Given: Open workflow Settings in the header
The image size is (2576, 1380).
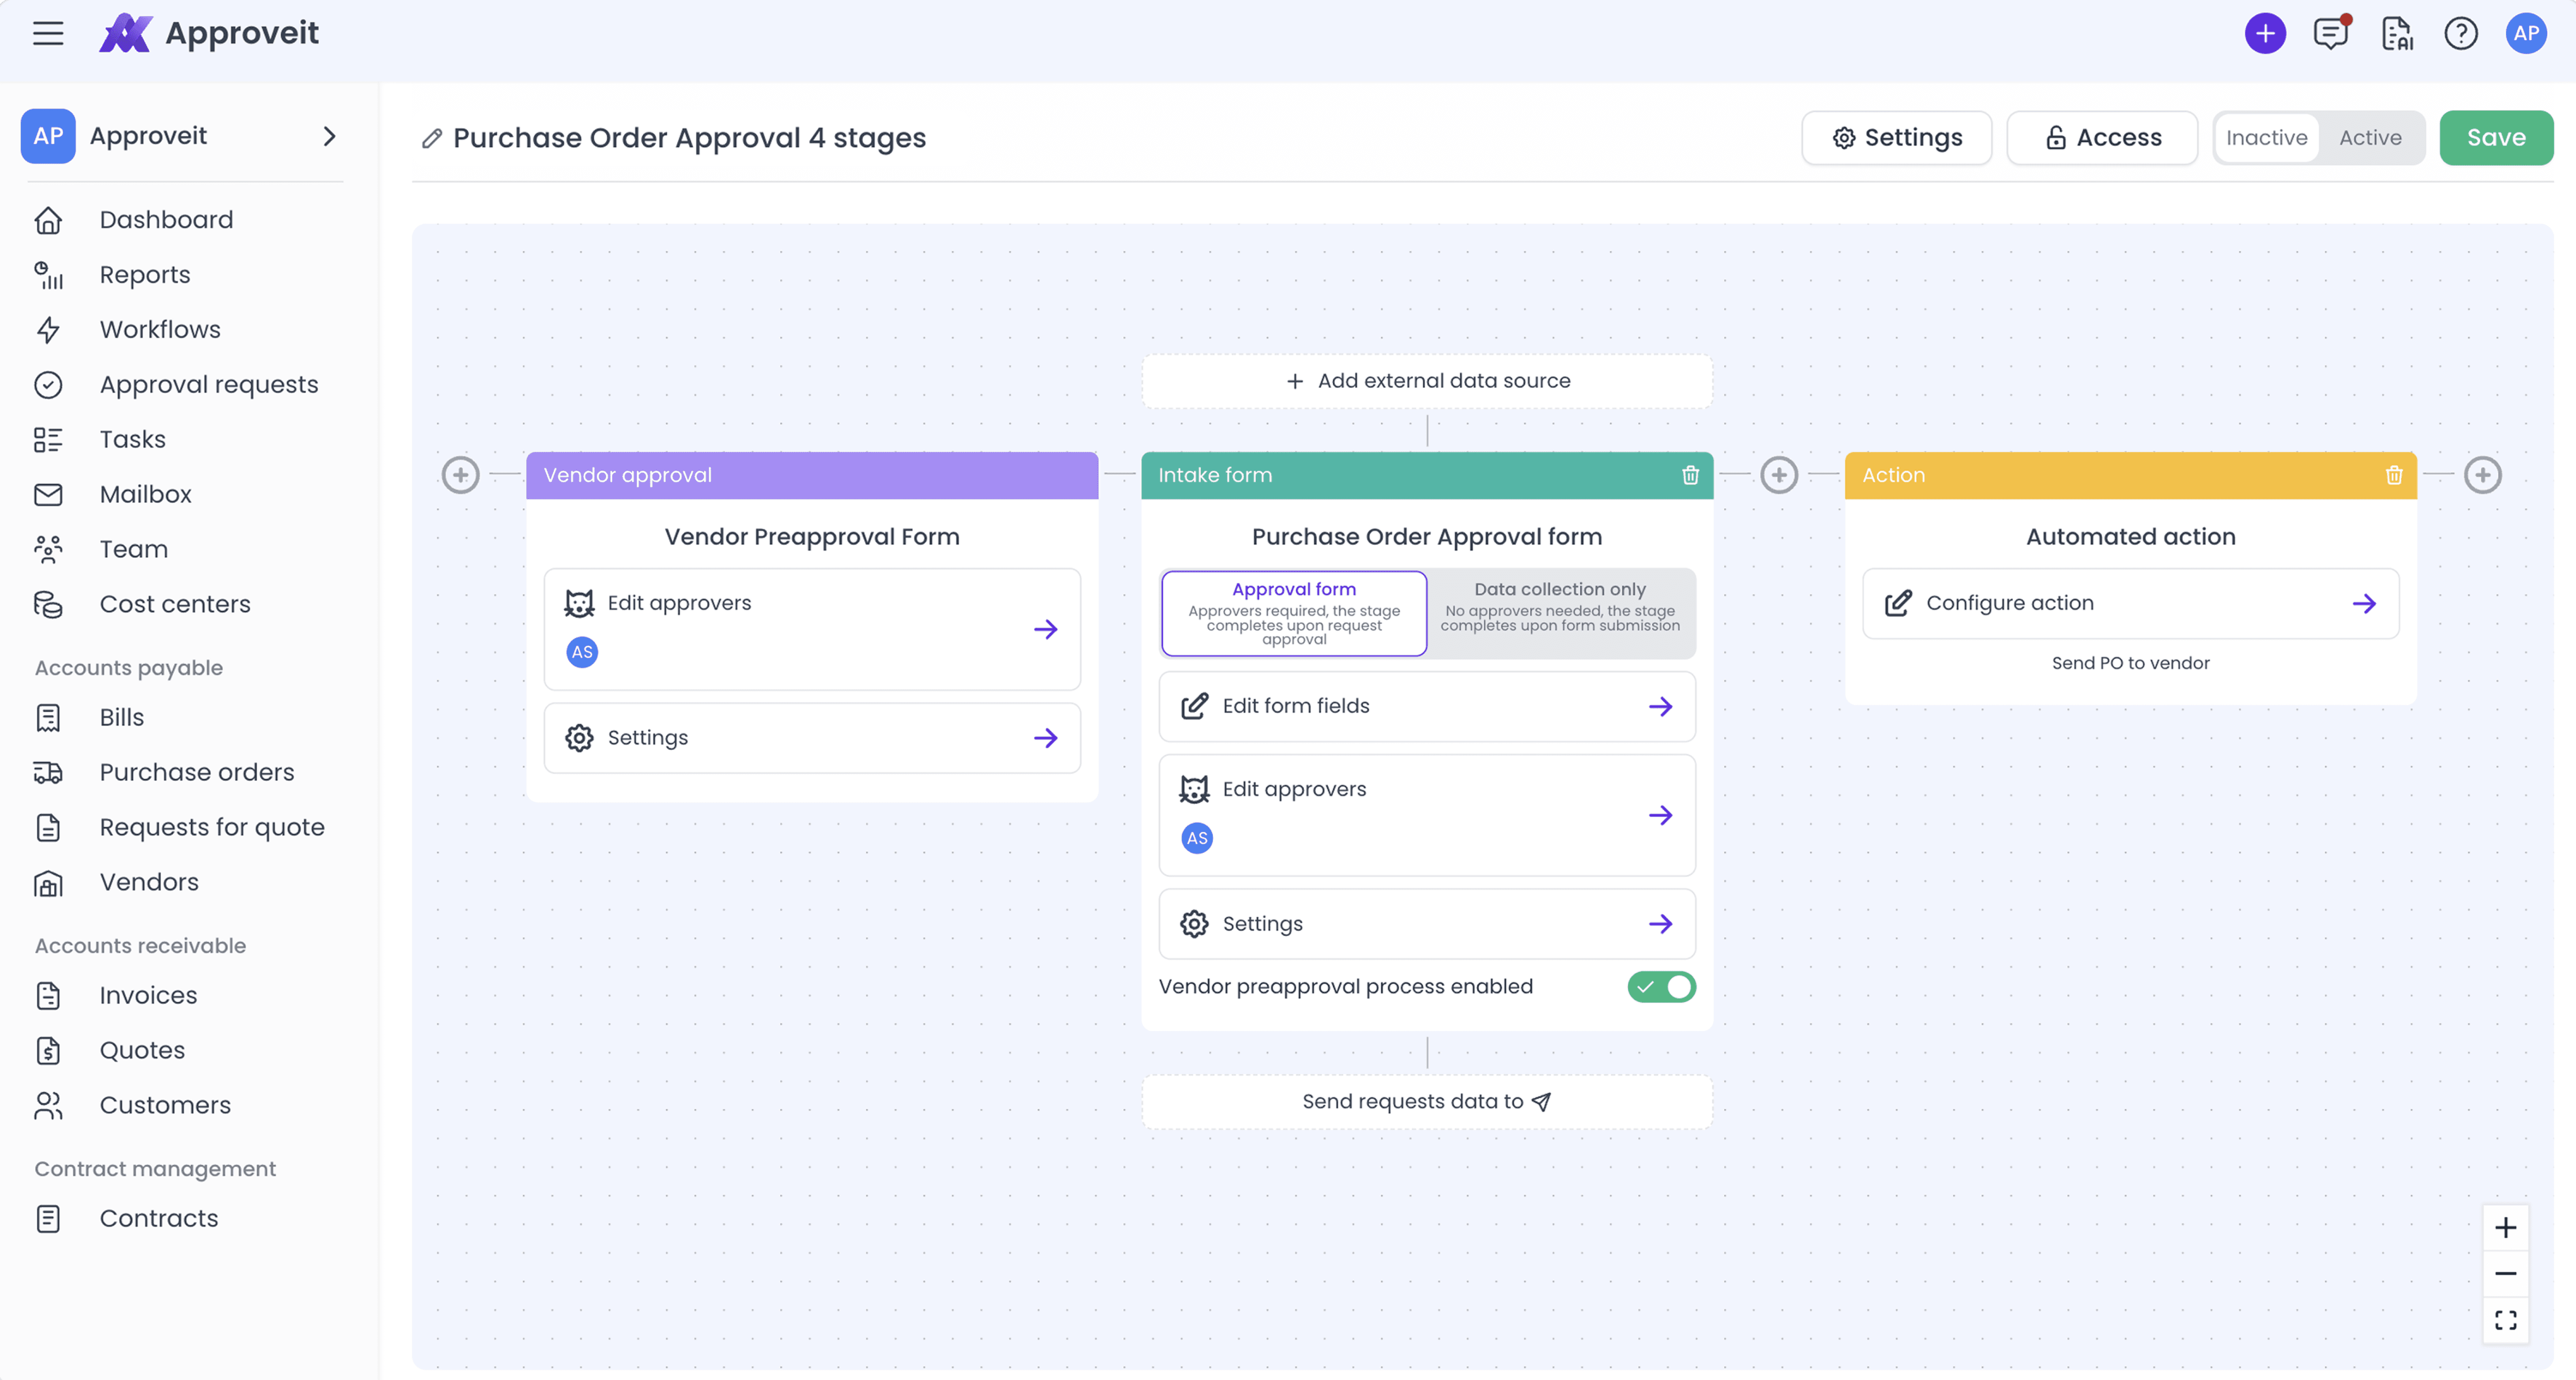Looking at the screenshot, I should pos(1896,138).
